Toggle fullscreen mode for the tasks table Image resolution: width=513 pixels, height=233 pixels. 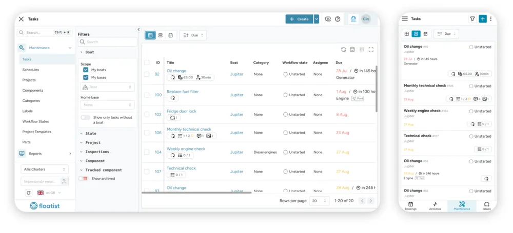371,49
